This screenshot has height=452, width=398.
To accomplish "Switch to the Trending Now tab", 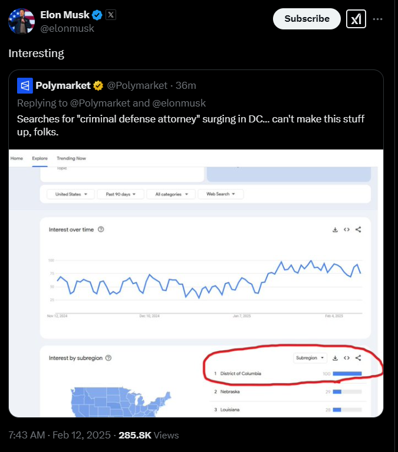I will point(71,158).
